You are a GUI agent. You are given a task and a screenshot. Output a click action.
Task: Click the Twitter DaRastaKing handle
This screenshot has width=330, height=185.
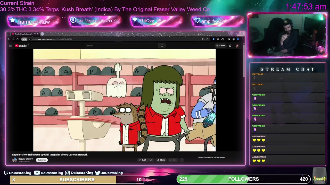(109, 173)
